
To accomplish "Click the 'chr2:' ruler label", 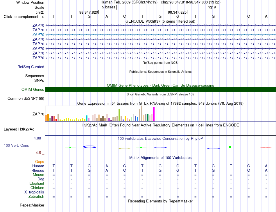I will click(40, 12).
